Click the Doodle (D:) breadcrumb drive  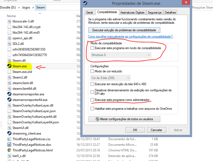coord(8,7)
